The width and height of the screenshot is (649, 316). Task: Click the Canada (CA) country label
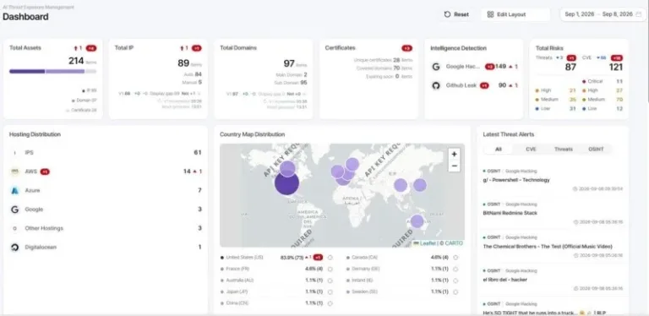(364, 257)
